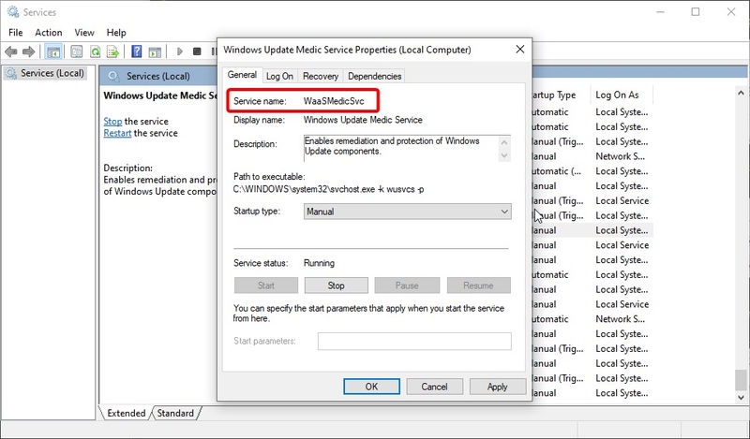Switch to the Log On tab

[279, 76]
